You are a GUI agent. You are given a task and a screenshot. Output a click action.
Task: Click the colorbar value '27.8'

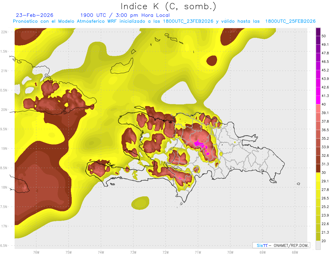pyautogui.click(x=325, y=190)
